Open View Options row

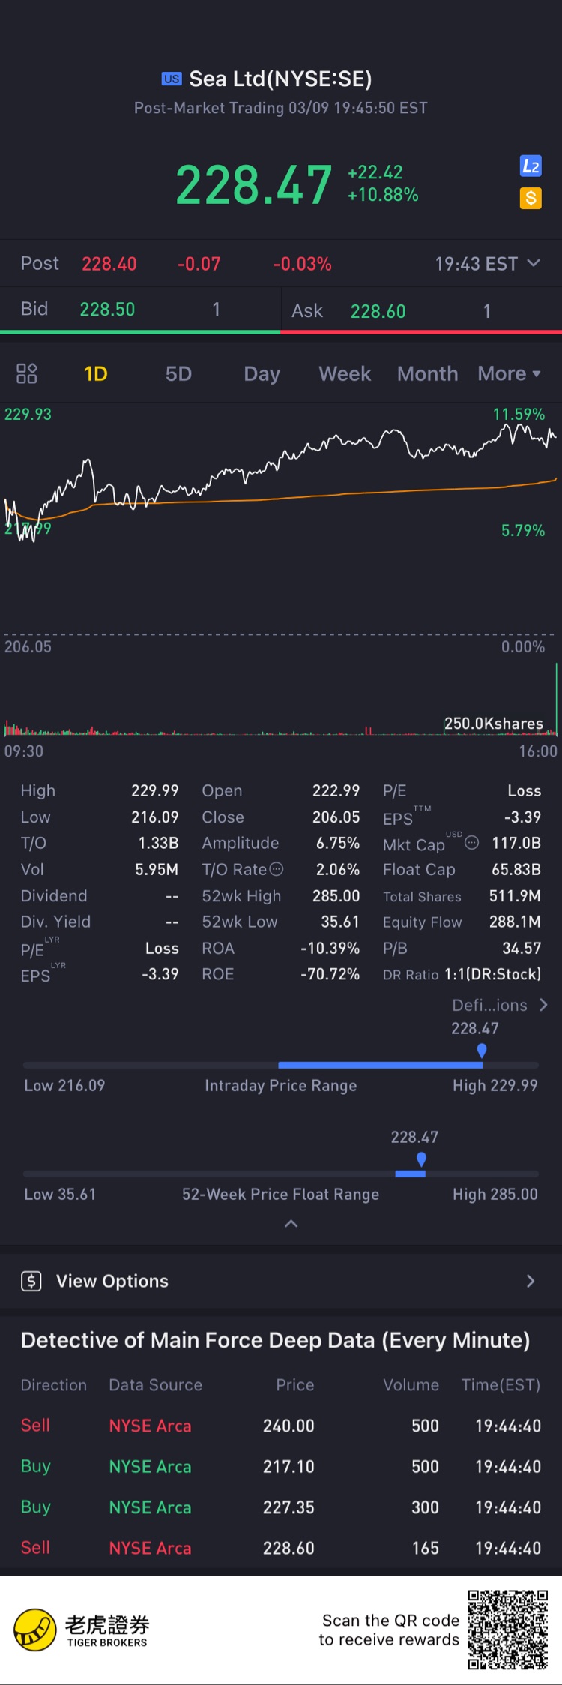click(281, 1281)
